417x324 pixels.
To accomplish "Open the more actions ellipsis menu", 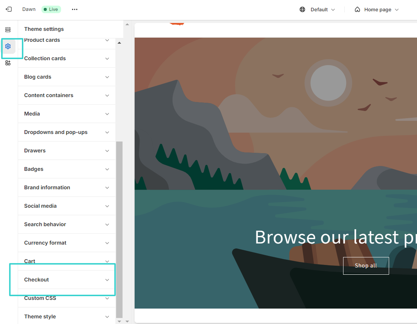I will 74,9.
